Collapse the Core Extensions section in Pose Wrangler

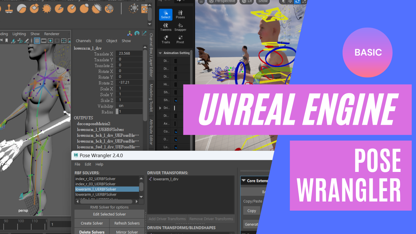pyautogui.click(x=243, y=181)
